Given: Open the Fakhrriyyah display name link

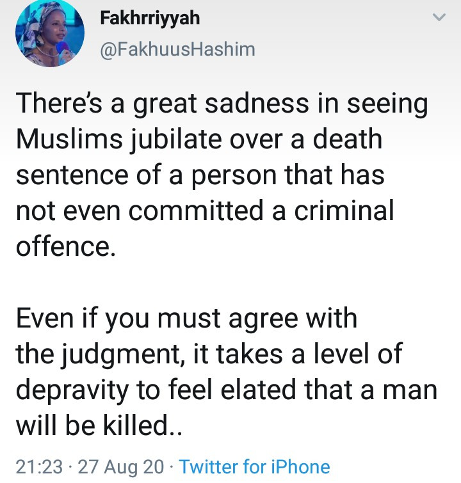Looking at the screenshot, I should click(150, 19).
